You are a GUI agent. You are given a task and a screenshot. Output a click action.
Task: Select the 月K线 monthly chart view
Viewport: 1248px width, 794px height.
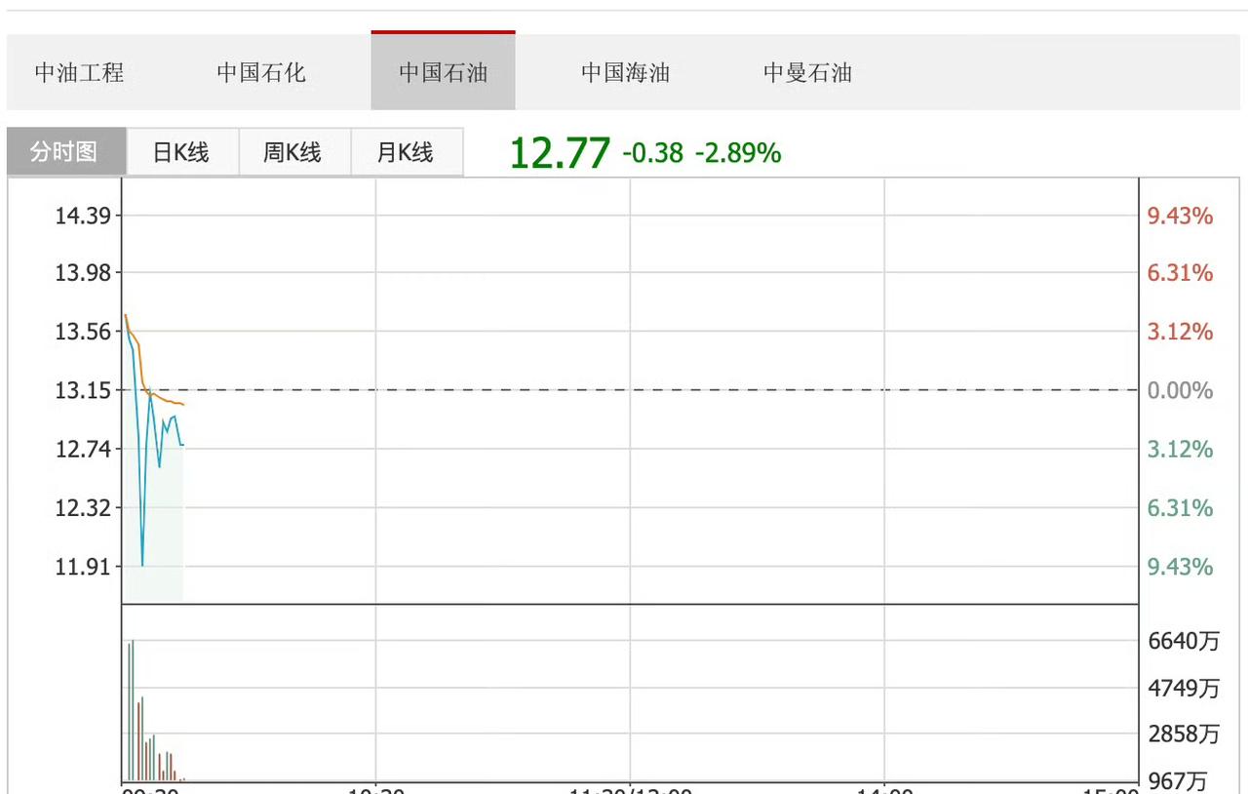(407, 151)
